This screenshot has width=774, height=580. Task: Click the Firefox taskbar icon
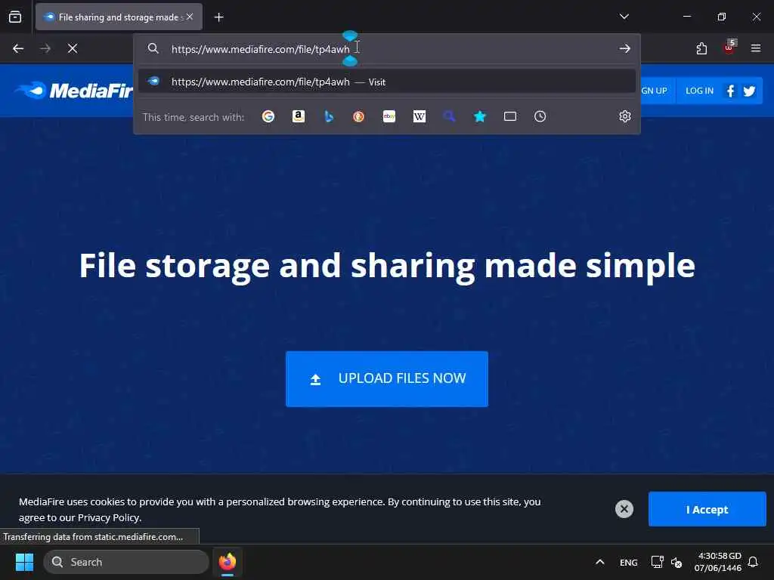pos(228,562)
